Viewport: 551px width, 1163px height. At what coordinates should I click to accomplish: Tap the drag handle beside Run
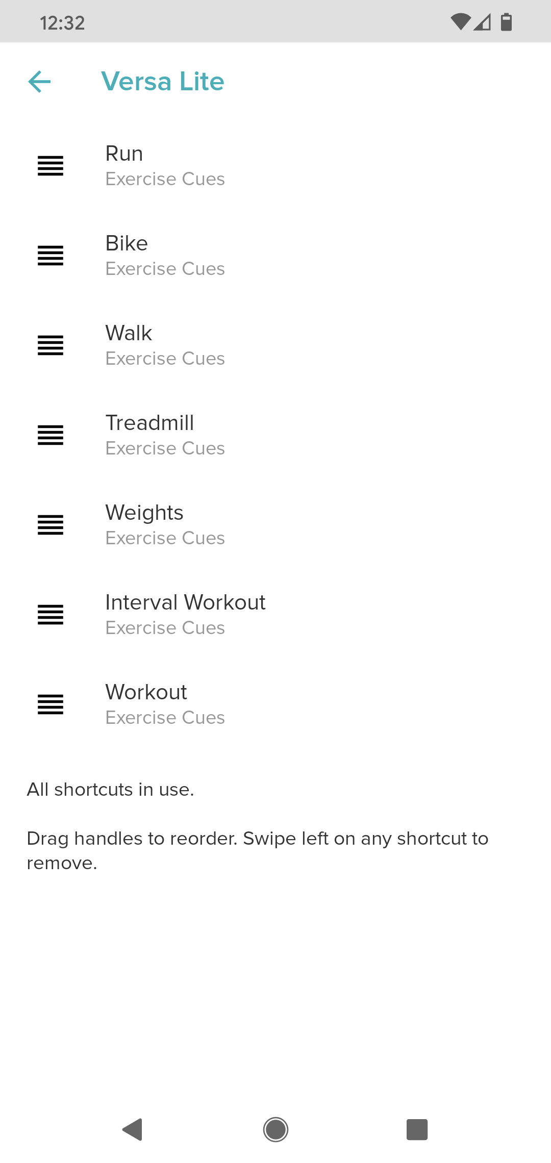pyautogui.click(x=51, y=166)
